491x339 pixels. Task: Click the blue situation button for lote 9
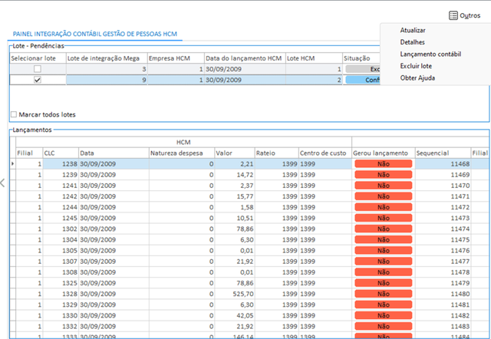point(362,80)
